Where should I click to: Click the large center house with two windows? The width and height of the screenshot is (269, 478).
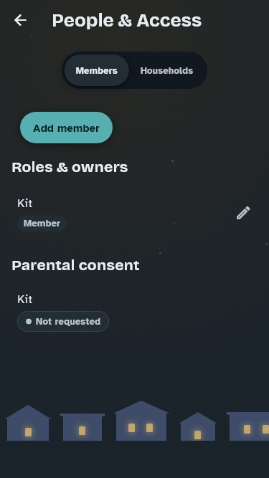(x=141, y=421)
